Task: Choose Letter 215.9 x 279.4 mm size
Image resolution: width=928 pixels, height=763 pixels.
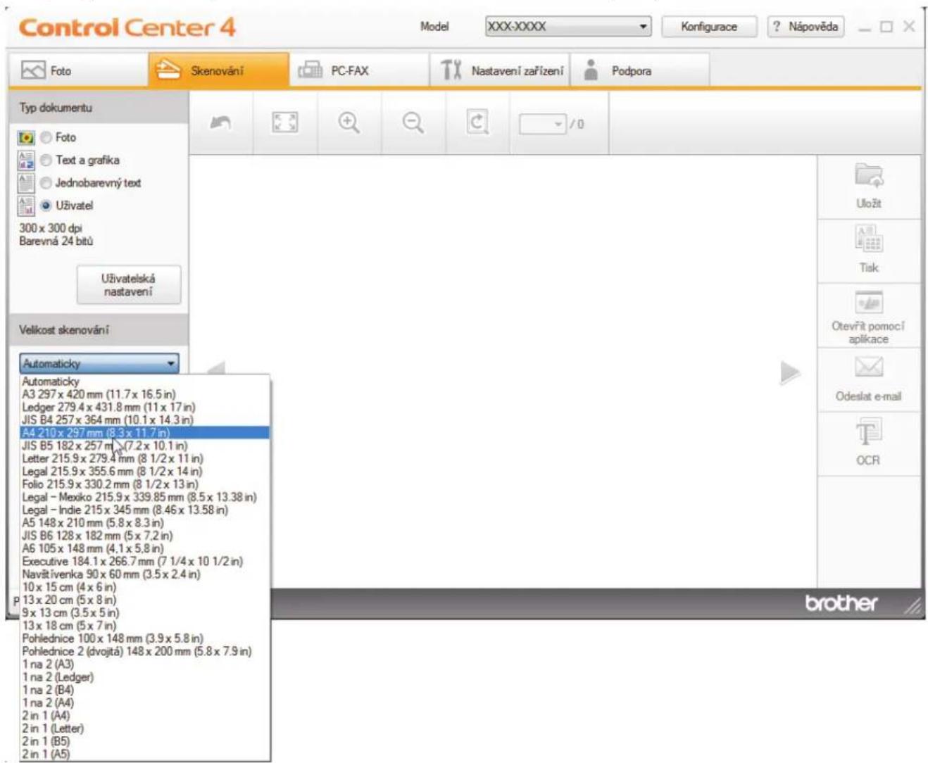Action: coord(145,458)
